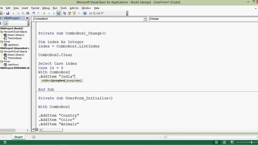Select VBAProject (Book2) in the tree
Viewport: 258px width, 145px height.
coord(12,29)
